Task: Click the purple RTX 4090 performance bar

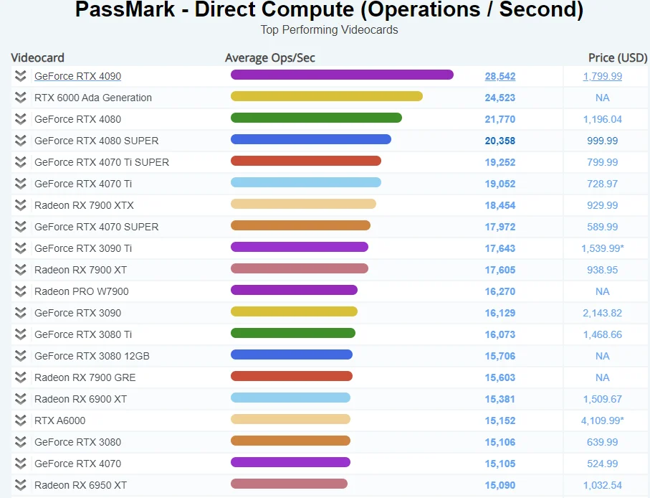Action: tap(342, 75)
